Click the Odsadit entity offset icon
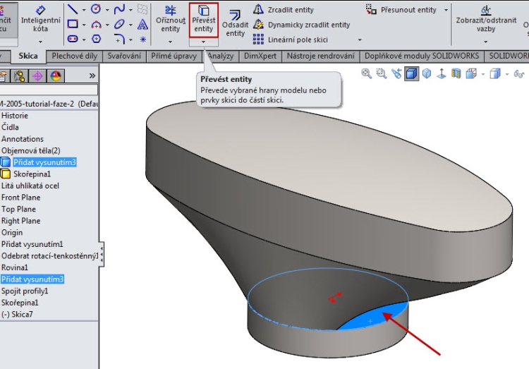This screenshot has height=369, width=529. 235,15
